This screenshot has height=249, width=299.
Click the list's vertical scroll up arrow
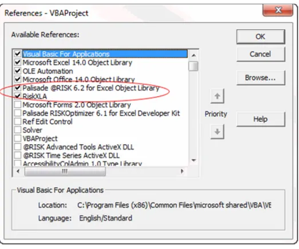[x=194, y=56]
